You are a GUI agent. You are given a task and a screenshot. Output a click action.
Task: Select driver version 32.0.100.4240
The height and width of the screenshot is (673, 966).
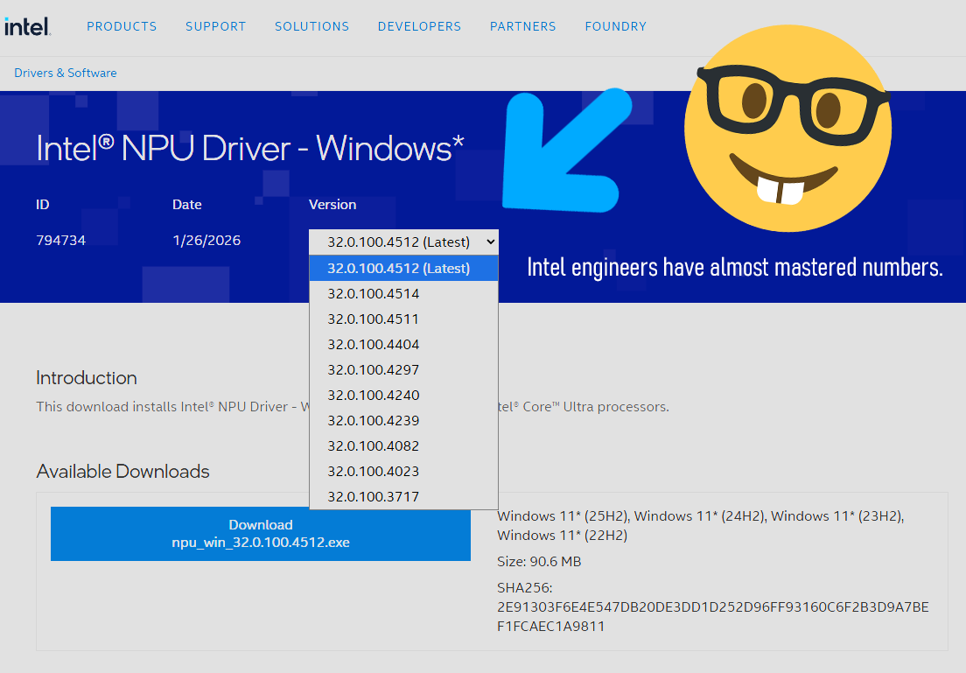click(x=374, y=396)
